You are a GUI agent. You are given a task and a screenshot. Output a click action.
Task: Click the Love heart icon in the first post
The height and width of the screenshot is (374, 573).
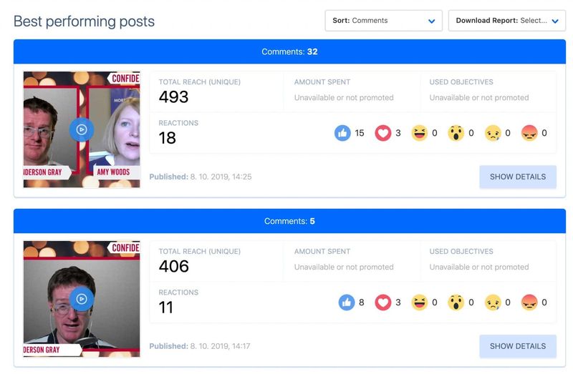pos(383,133)
